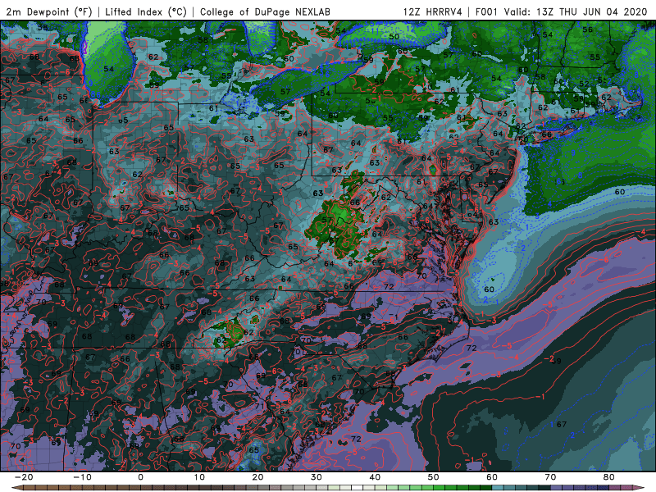
Task: Click the -10 label on the color scale
Action: (x=82, y=477)
